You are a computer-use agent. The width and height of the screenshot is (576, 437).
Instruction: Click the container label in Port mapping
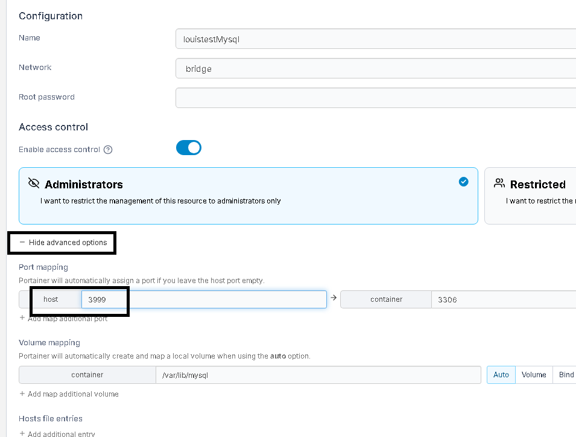(x=386, y=299)
